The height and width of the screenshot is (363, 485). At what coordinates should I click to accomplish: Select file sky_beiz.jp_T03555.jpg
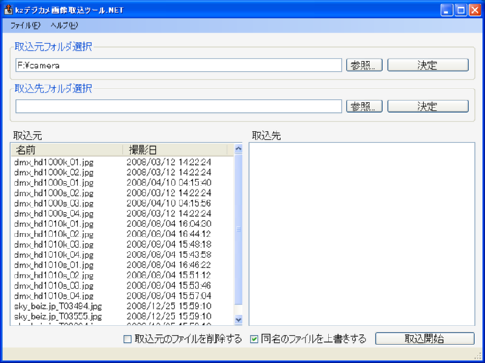58,316
